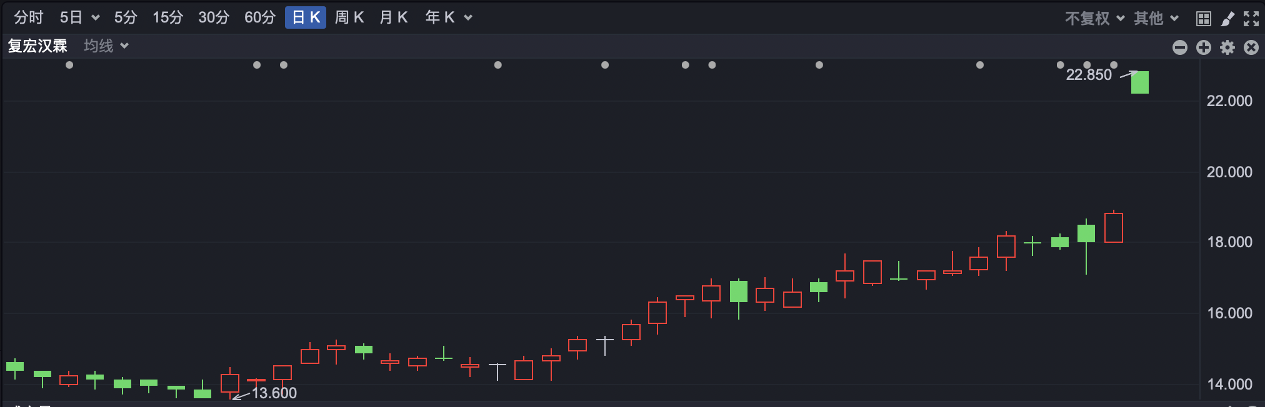Viewport: 1265px width, 407px height.
Task: Zoom out chart with minus icon
Action: (1179, 47)
